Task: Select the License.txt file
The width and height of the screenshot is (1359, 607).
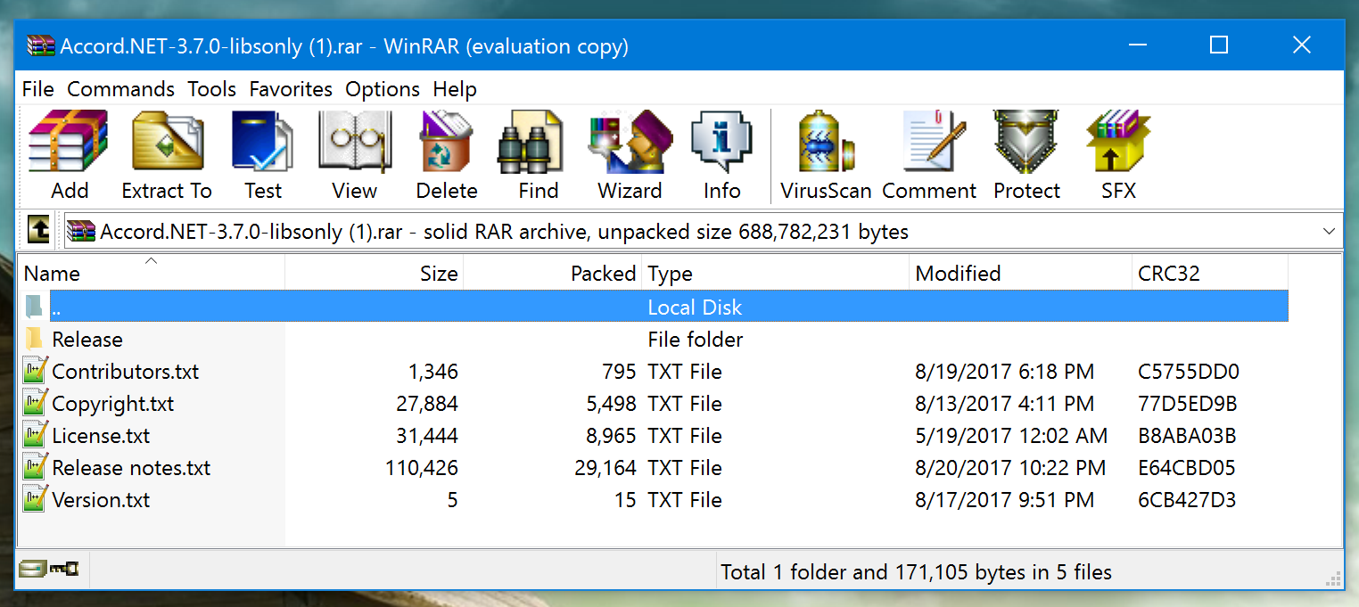Action: click(x=101, y=436)
